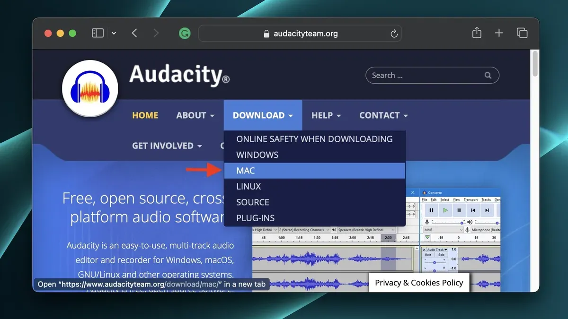Expand the DOWNLOAD menu
Image resolution: width=568 pixels, height=319 pixels.
click(263, 115)
